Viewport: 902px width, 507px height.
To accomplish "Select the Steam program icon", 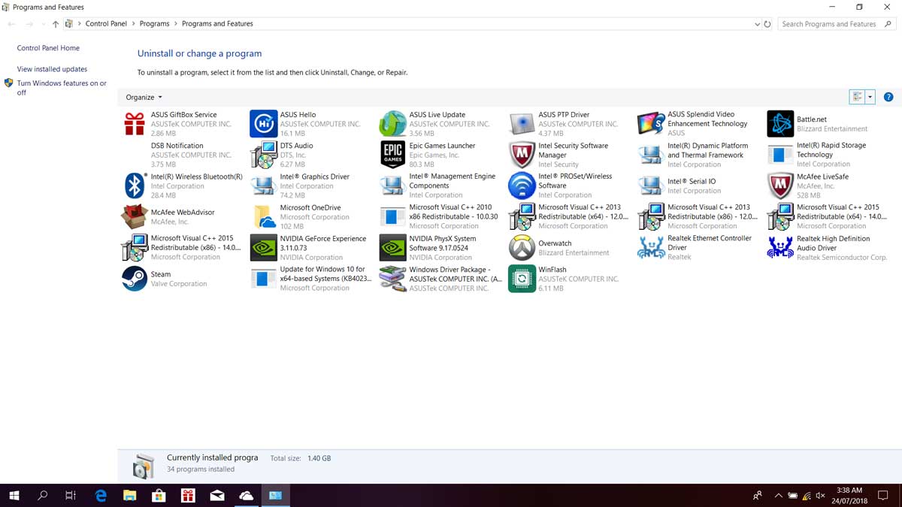I will point(135,279).
